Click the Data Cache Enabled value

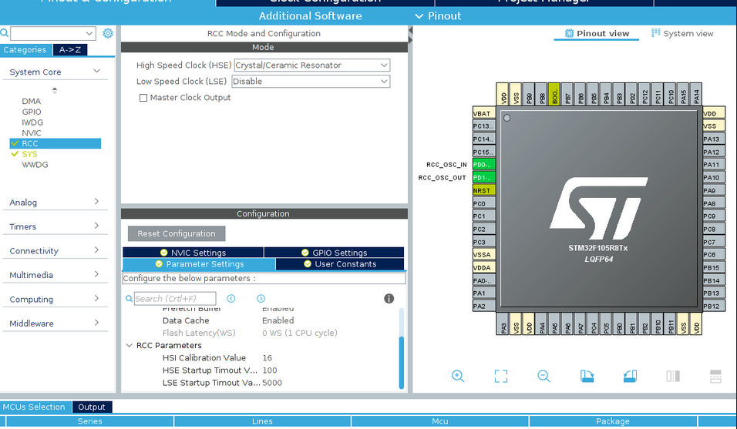pyautogui.click(x=278, y=320)
